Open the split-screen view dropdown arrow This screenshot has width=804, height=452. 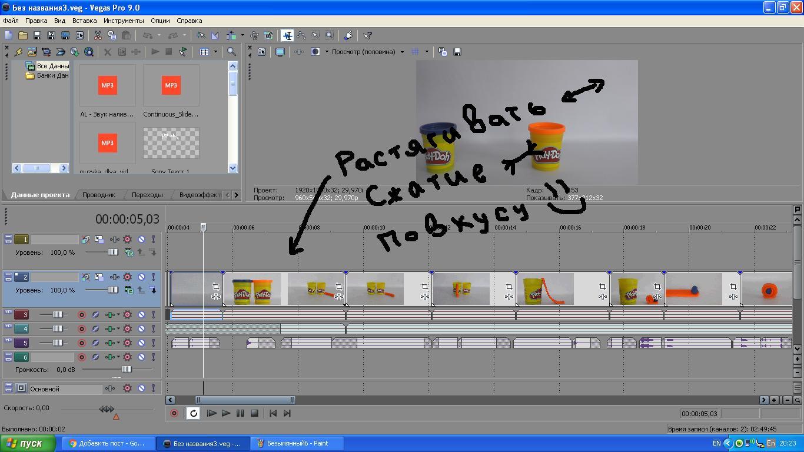[x=327, y=52]
